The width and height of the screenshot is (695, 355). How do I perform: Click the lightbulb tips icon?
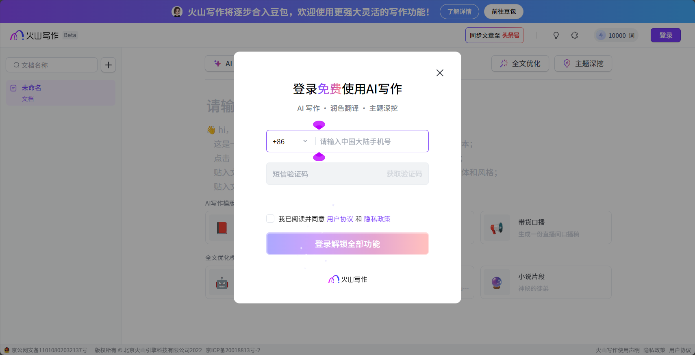point(556,35)
